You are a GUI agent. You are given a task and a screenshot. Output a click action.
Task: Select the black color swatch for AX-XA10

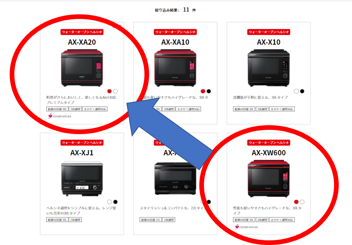(209, 91)
